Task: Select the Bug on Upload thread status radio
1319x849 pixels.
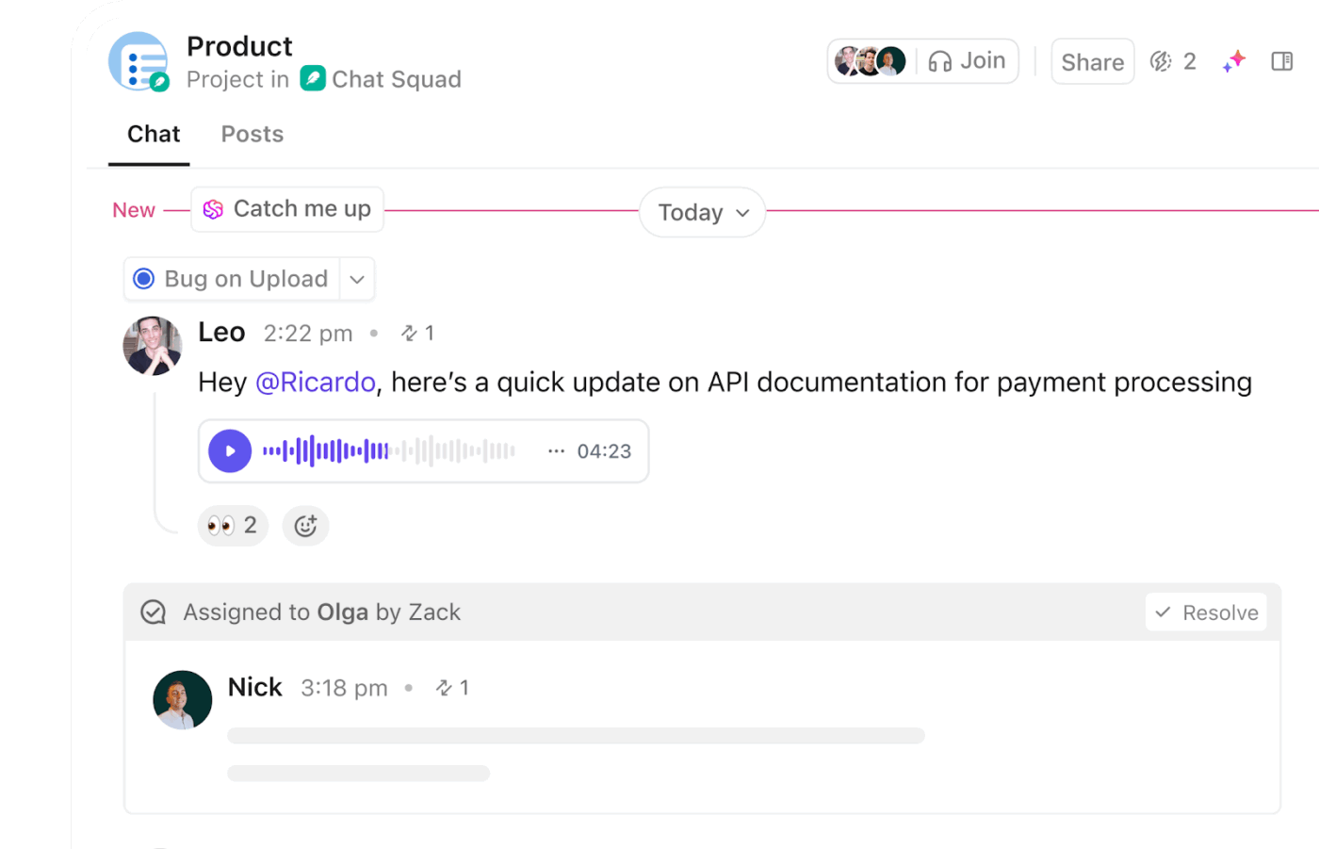Action: pos(144,279)
